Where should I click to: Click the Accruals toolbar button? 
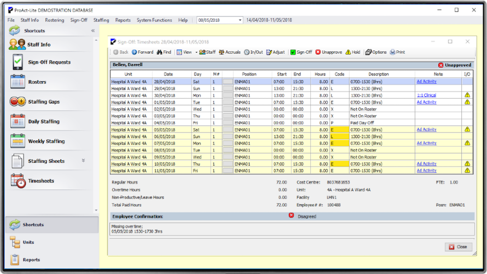tap(229, 52)
